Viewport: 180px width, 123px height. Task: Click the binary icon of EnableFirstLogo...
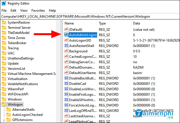click(x=66, y=95)
